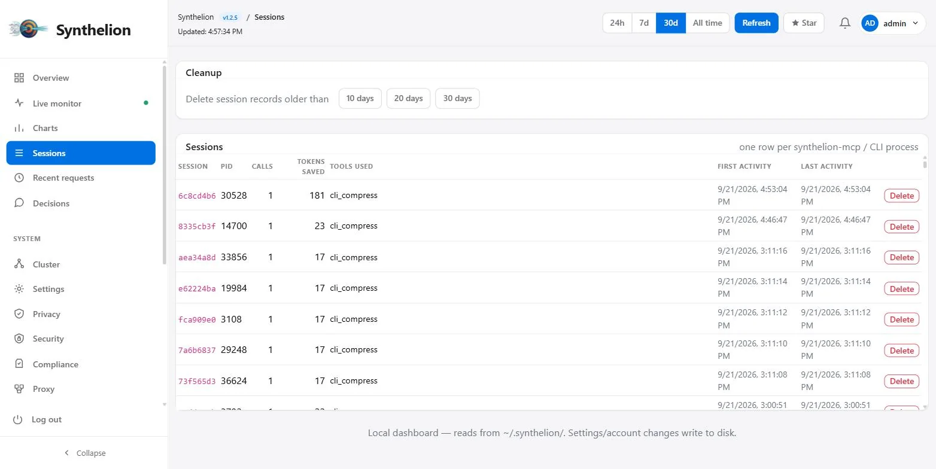Image resolution: width=936 pixels, height=469 pixels.
Task: Open Proxy via its network icon
Action: point(19,389)
